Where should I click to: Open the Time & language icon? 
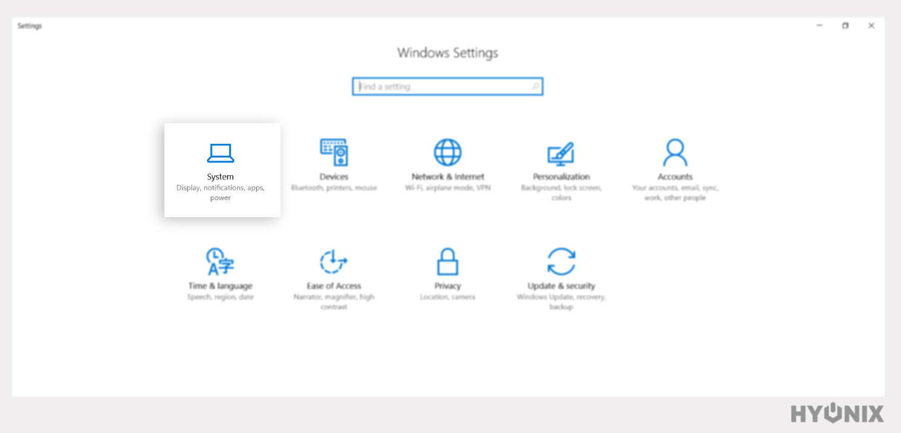pos(221,261)
